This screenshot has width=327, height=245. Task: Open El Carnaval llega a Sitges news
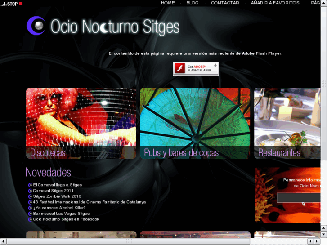pyautogui.click(x=58, y=185)
